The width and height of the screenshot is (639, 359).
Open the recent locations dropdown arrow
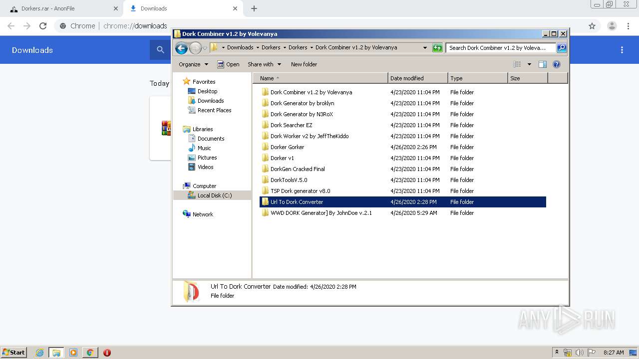[205, 48]
